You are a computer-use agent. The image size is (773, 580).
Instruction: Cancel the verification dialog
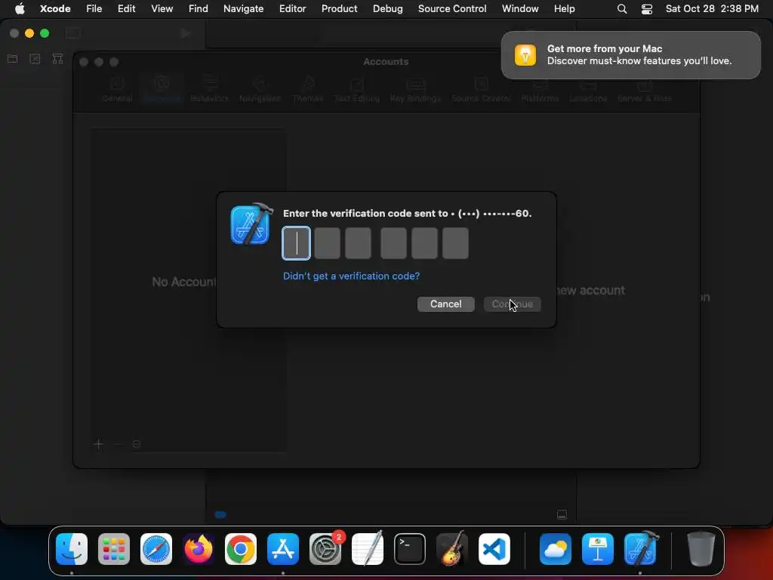tap(445, 304)
